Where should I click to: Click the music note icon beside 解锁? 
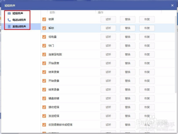(x=44, y=28)
